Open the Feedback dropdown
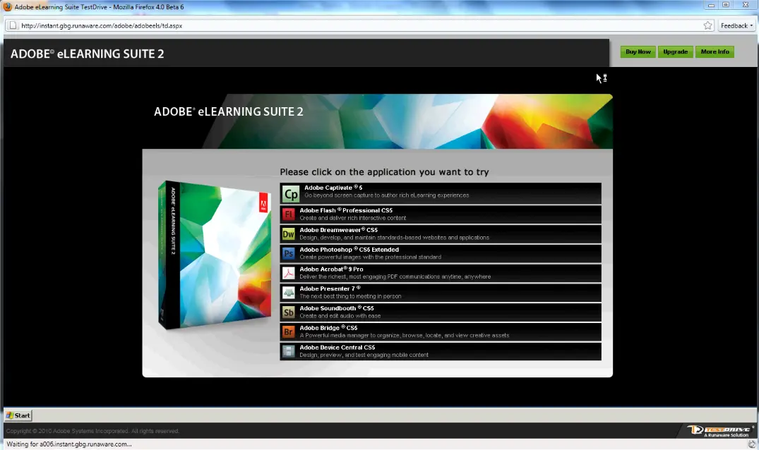The height and width of the screenshot is (450, 759). coord(736,25)
